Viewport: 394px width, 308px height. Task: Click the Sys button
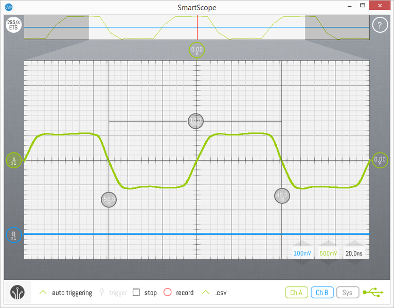click(x=348, y=293)
